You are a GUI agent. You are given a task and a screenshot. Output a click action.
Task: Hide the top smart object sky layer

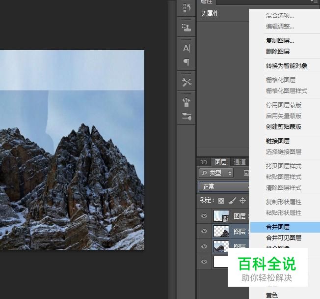[204, 216]
